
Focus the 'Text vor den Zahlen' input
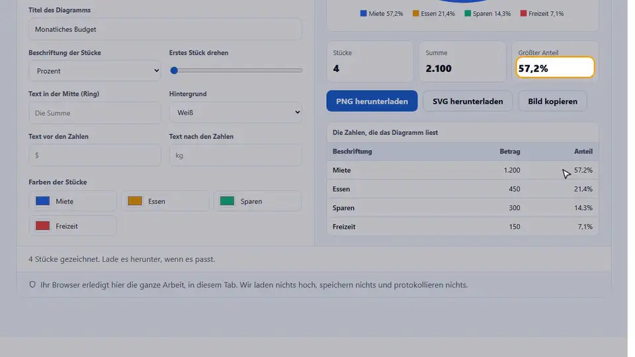[x=95, y=155]
